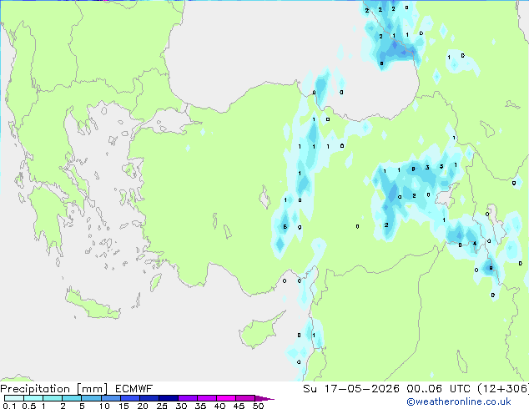Click the '50' legend scale label
This screenshot has width=529, height=409.
click(x=258, y=406)
